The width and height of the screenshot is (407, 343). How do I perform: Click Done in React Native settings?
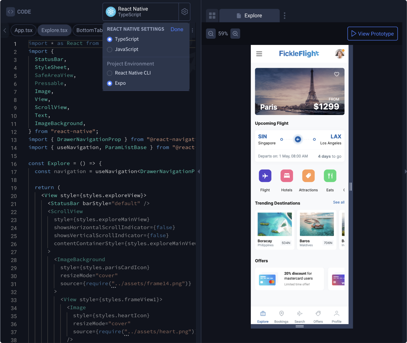[177, 29]
